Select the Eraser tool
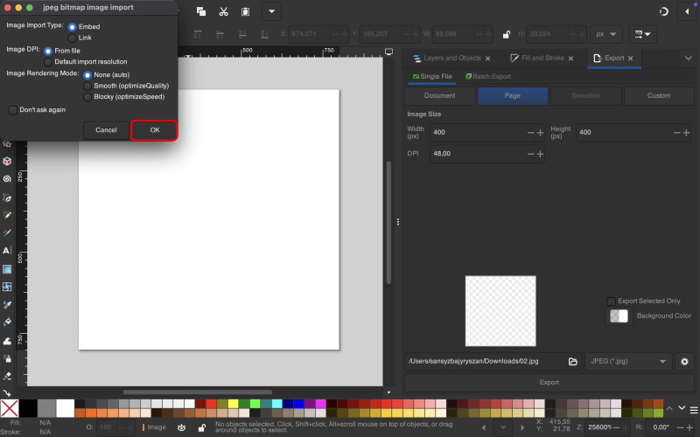The width and height of the screenshot is (700, 437). click(x=7, y=377)
